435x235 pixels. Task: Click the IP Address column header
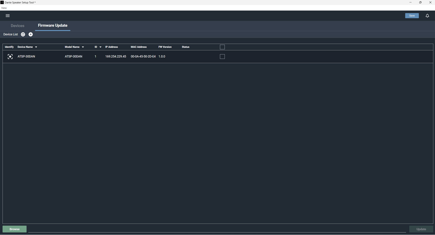[111, 47]
